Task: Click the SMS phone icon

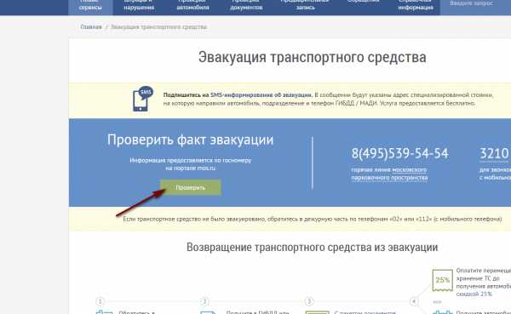Action: point(143,99)
